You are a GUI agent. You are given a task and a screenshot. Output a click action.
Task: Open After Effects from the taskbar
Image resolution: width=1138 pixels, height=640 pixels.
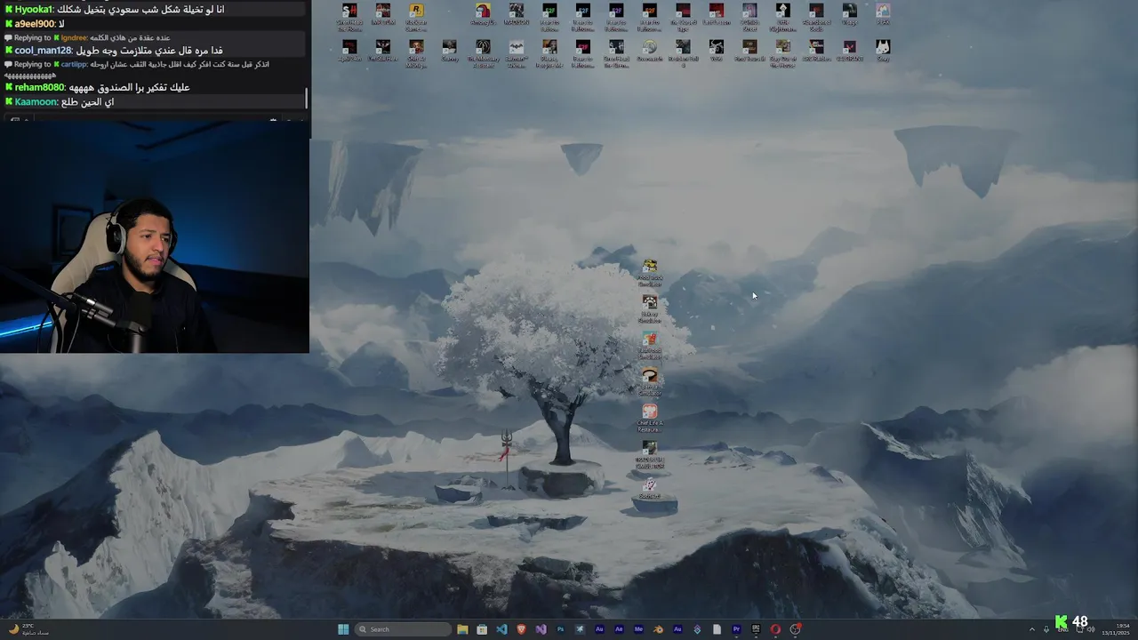[619, 629]
